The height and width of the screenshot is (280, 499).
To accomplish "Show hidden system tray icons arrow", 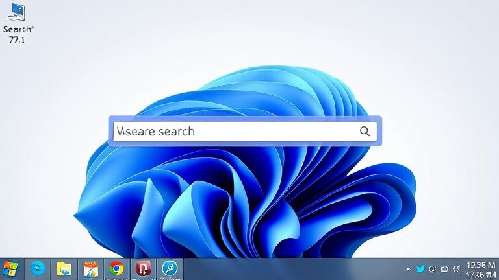I will (x=409, y=269).
